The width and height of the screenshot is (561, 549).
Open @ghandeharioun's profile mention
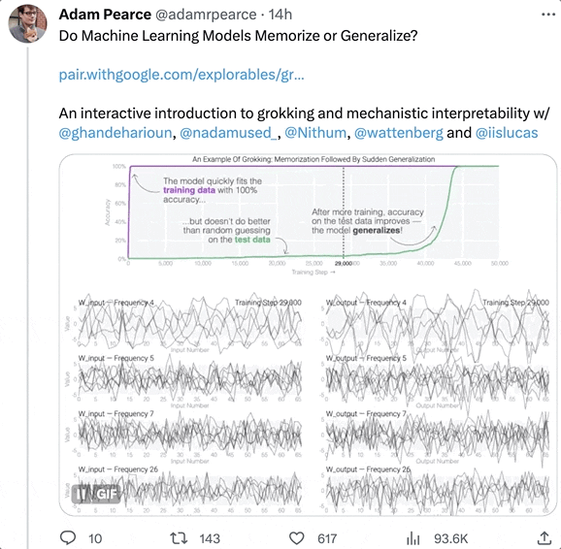tap(115, 133)
